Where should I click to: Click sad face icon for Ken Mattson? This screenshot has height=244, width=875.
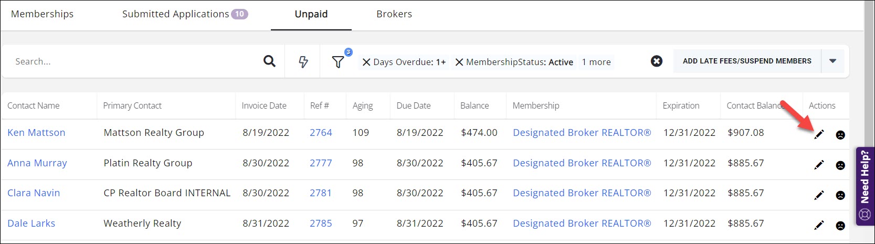click(x=840, y=135)
